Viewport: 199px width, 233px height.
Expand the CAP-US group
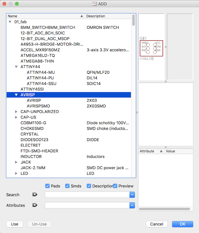tap(16, 117)
